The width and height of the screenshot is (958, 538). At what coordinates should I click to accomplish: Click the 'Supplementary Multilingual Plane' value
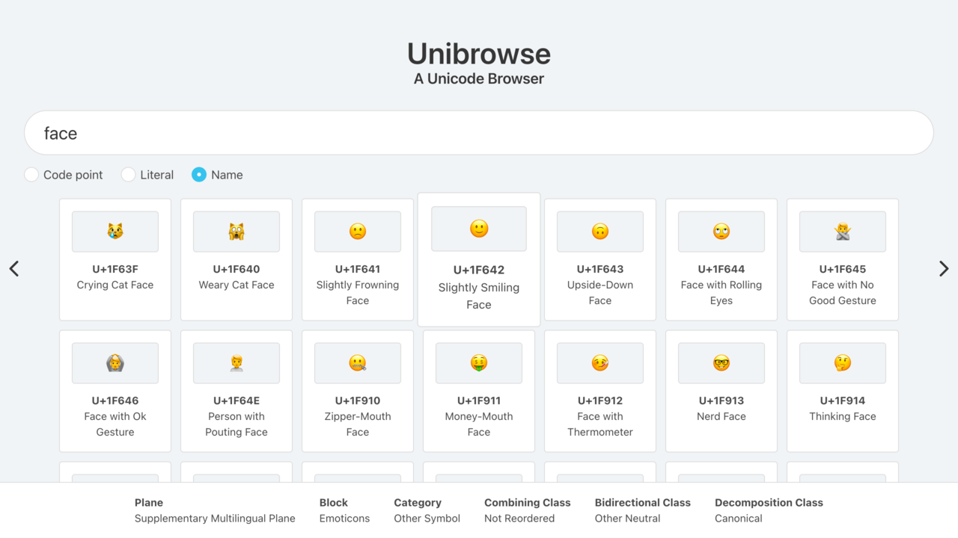click(x=215, y=519)
